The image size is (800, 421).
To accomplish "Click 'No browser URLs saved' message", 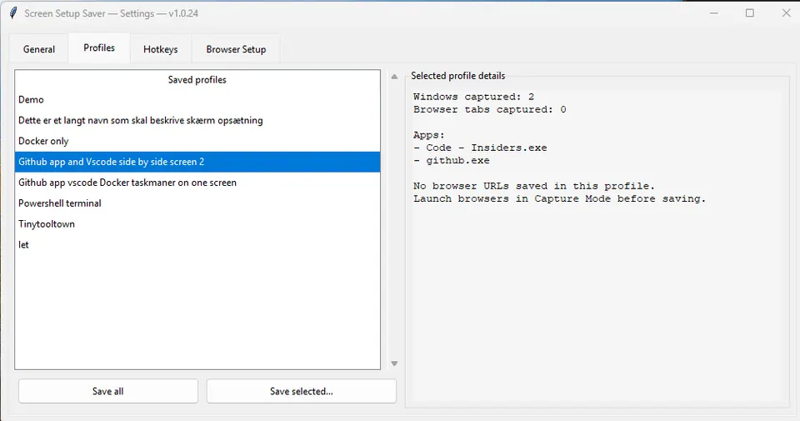I will tap(534, 186).
